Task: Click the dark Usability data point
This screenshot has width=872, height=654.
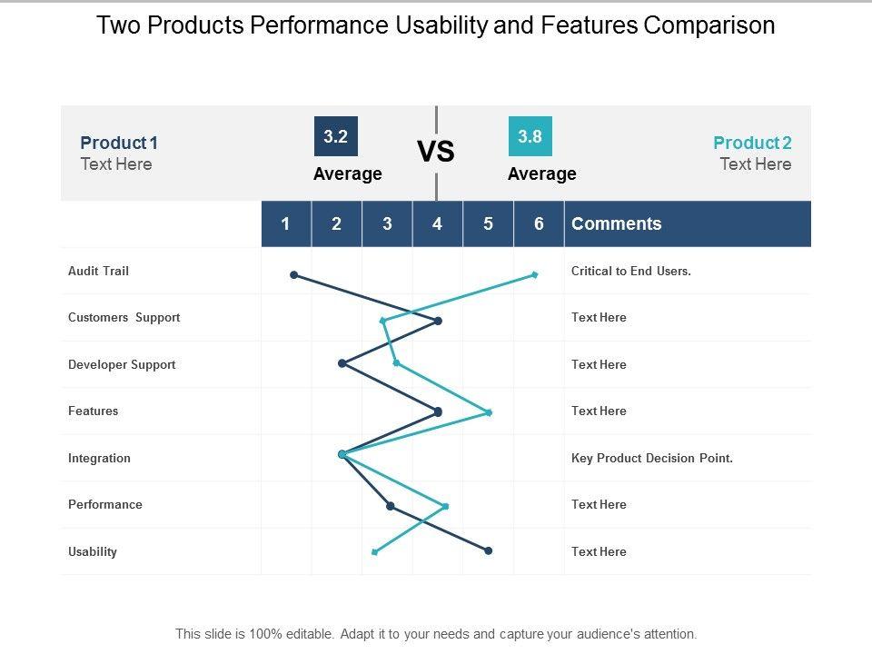Action: [489, 550]
